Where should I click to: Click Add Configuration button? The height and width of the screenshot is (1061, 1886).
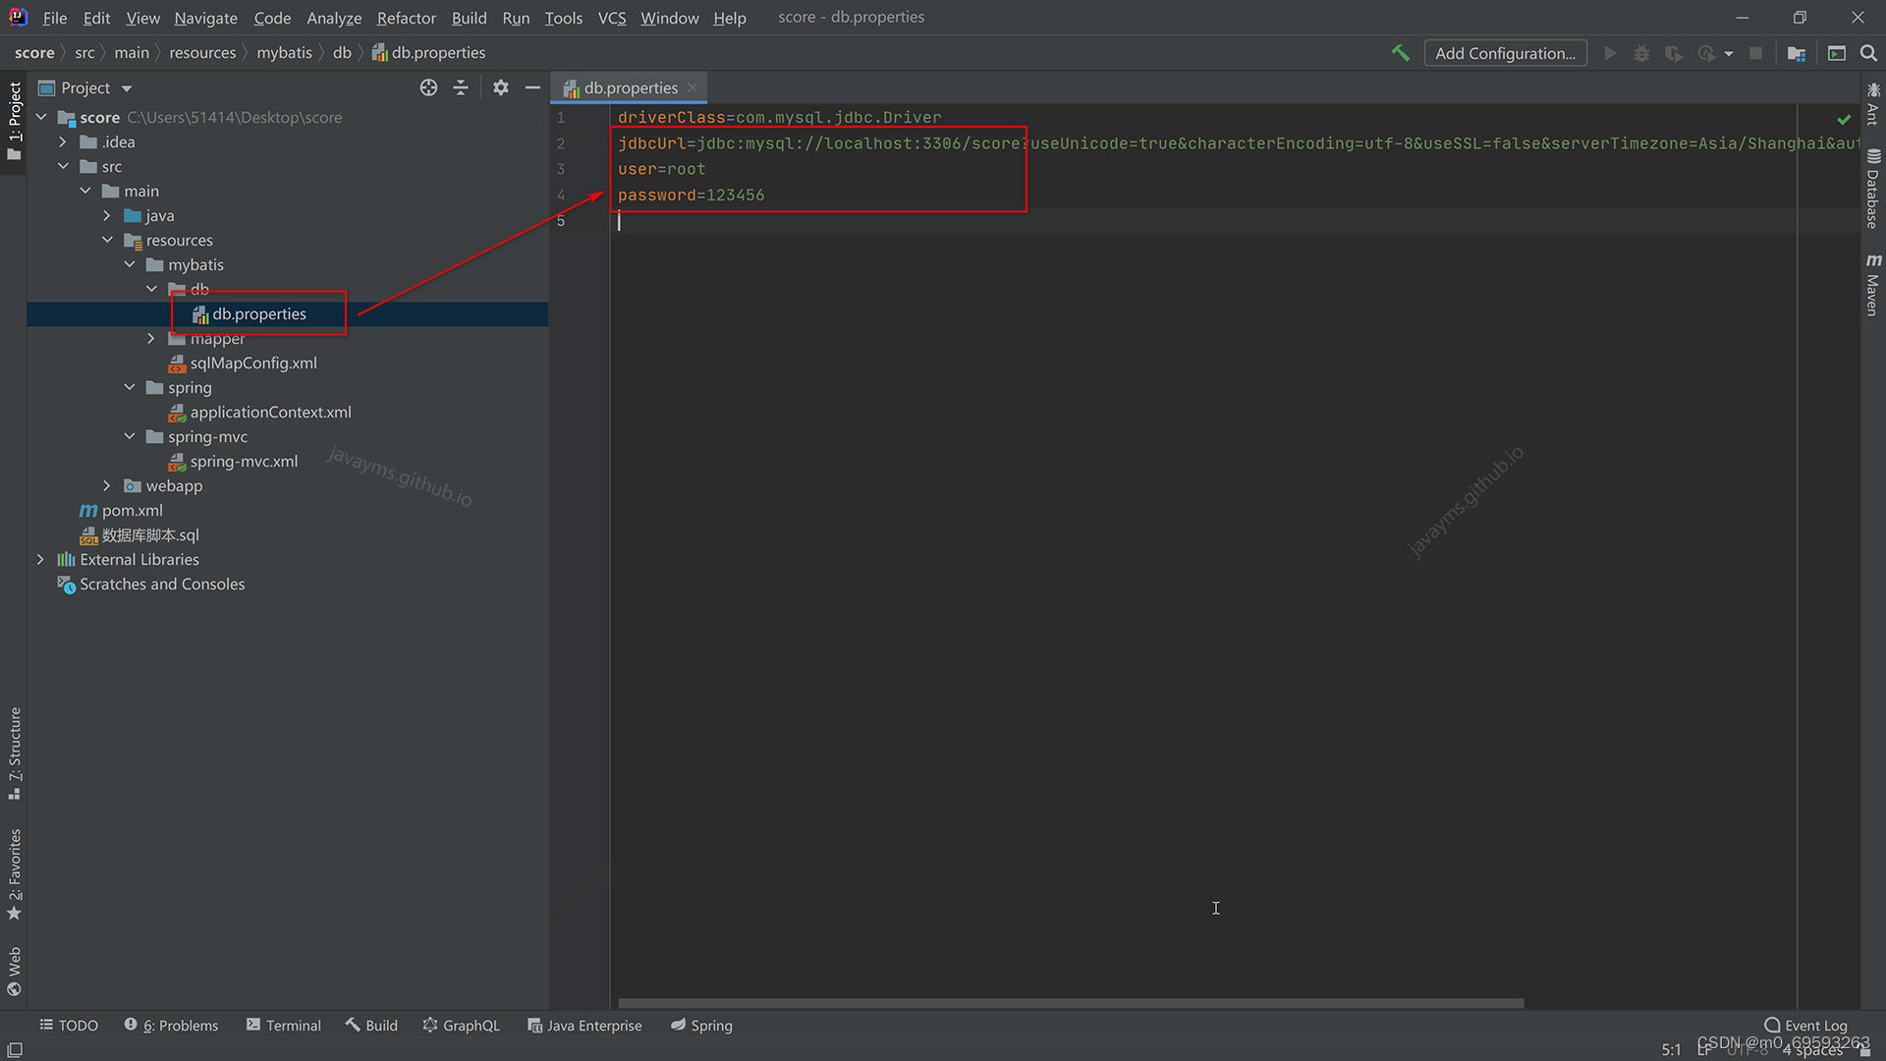click(1505, 53)
